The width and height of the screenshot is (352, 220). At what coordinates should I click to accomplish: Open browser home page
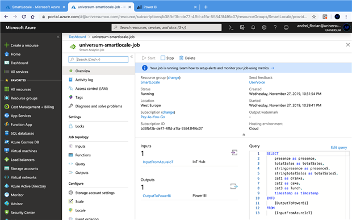click(x=32, y=16)
